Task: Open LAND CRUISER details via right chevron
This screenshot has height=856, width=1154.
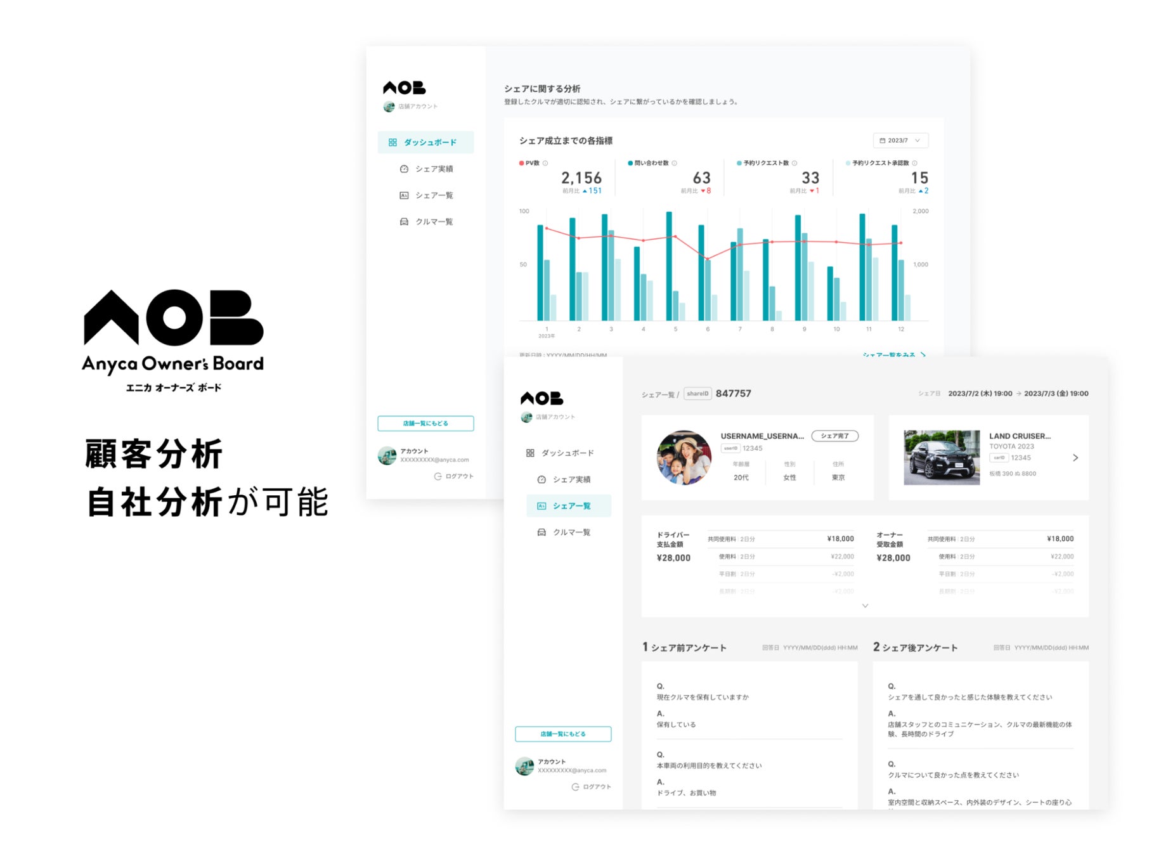Action: (1075, 458)
